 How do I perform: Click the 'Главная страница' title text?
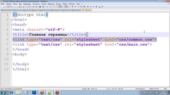(x=48, y=35)
